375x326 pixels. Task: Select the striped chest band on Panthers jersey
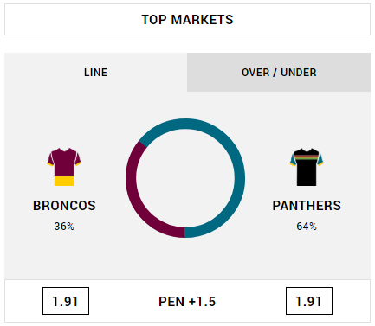click(307, 157)
